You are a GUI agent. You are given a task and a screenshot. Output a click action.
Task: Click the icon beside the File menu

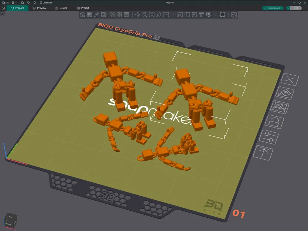point(13,3)
